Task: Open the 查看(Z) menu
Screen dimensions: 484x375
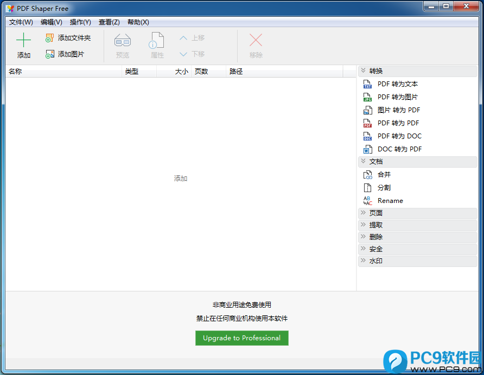Action: pyautogui.click(x=109, y=22)
